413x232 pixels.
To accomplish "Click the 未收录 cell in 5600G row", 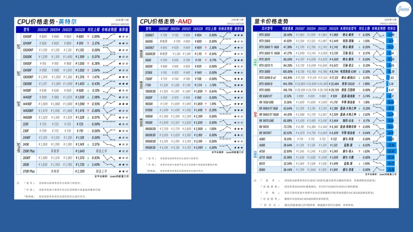I will [163, 41].
